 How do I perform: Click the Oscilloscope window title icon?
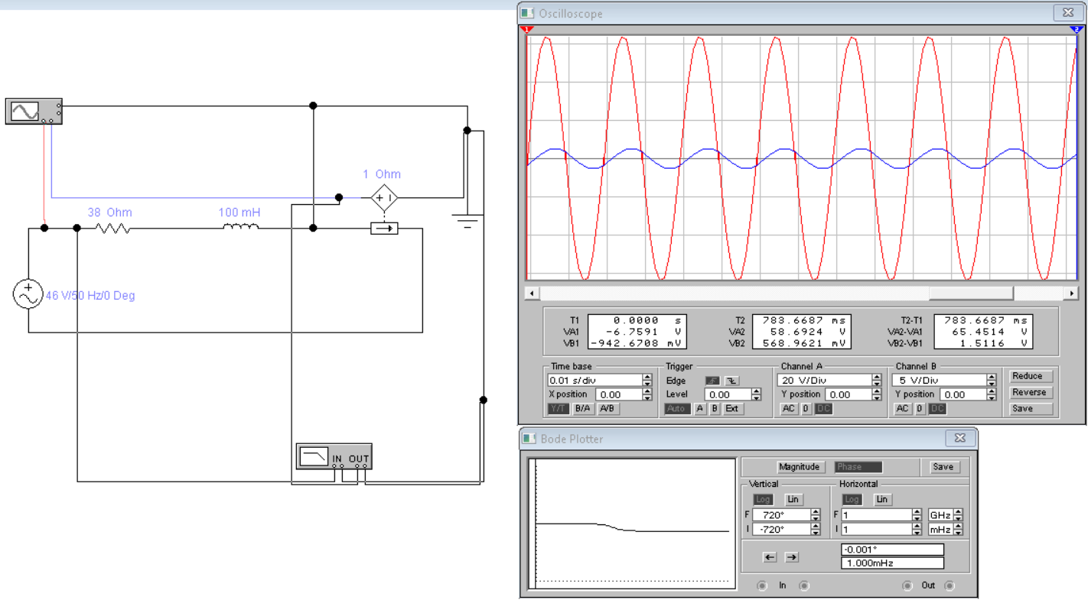(528, 13)
